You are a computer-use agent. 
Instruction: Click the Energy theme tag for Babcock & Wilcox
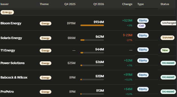click(46, 78)
